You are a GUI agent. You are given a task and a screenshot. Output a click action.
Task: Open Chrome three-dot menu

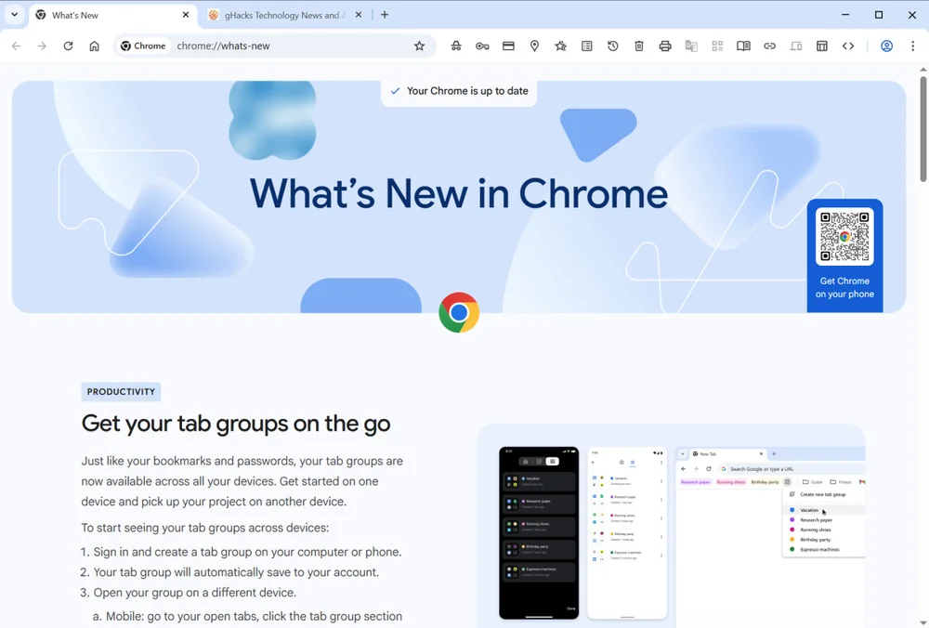912,46
